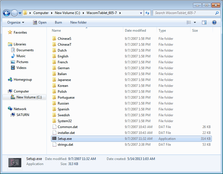Select Computer in the navigation pane
Screen dimensions: 223x174
point(18,91)
